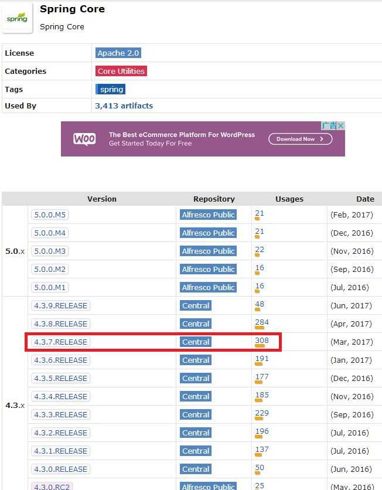Close the WooCommerce ad with the X icon

pos(341,125)
